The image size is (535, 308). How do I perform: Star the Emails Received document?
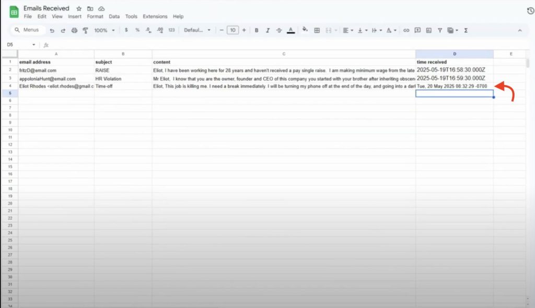point(79,8)
